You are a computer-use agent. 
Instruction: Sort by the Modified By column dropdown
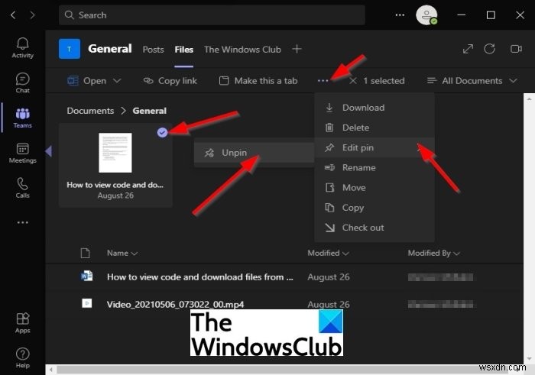(x=433, y=253)
